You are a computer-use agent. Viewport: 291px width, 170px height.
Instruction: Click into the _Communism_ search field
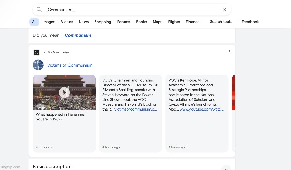point(132,10)
